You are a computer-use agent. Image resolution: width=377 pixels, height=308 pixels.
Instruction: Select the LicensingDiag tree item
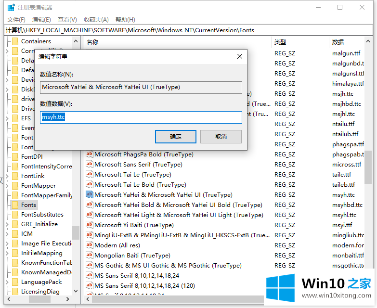pos(40,292)
